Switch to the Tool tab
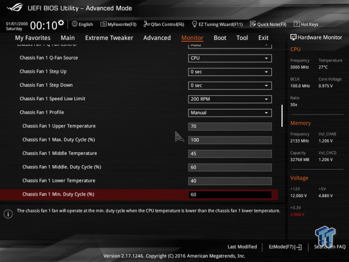This screenshot has height=262, width=349. pos(242,38)
